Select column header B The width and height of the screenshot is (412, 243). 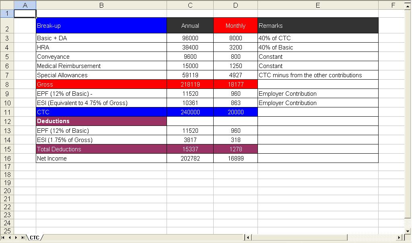pyautogui.click(x=101, y=5)
